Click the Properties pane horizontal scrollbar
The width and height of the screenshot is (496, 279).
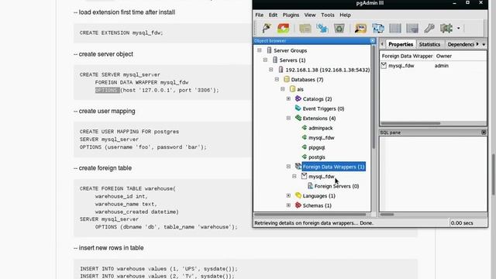410,123
